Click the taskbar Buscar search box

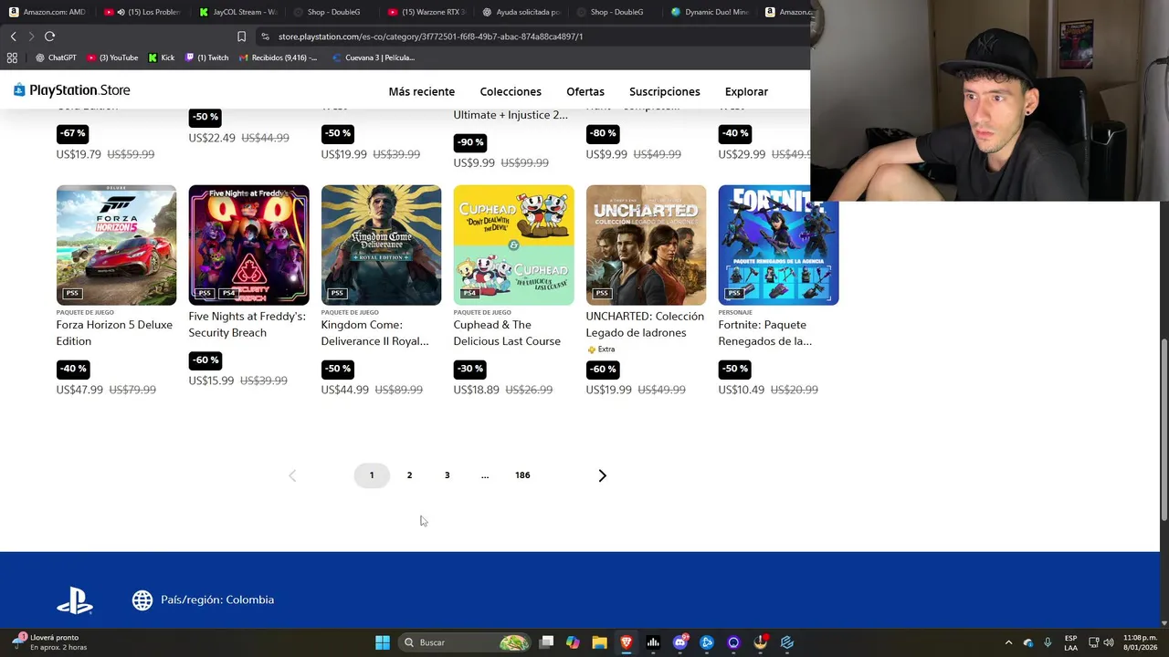coord(466,642)
